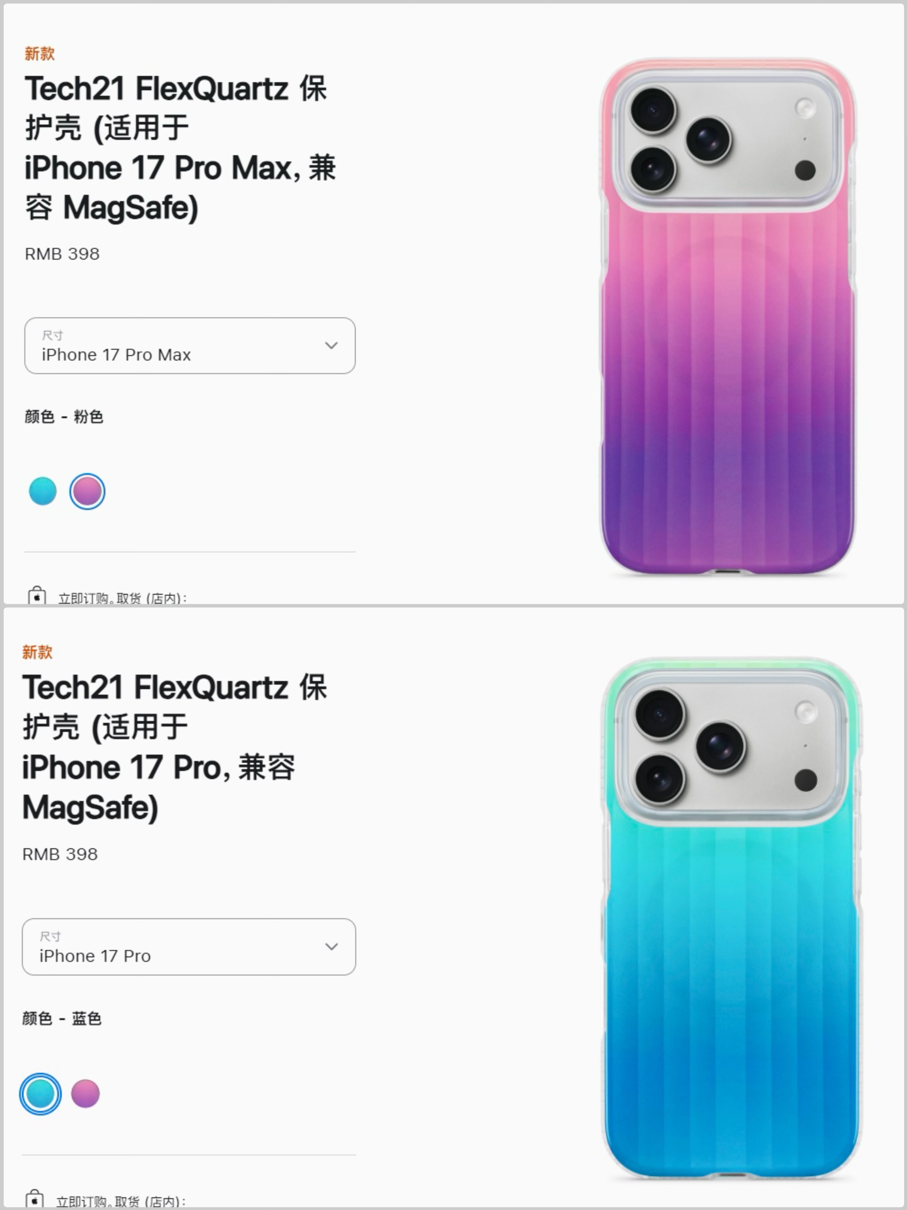Screen dimensions: 907x1210
Task: Click the chevron arrow in the iPhone 17 Pro Max size box
Action: 331,345
